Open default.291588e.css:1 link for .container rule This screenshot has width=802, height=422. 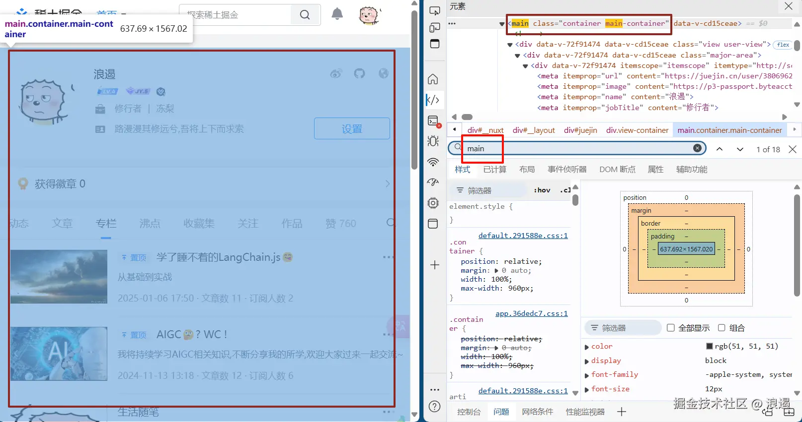pyautogui.click(x=523, y=236)
